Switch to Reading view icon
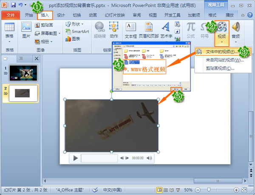The width and height of the screenshot is (255, 195). click(172, 190)
